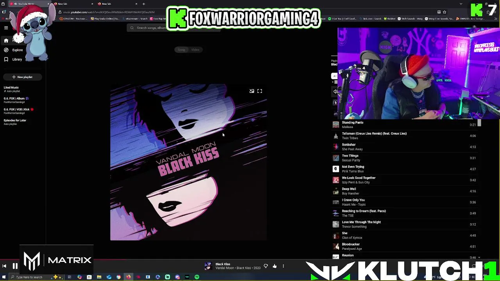This screenshot has width=500, height=281.
Task: Open Library in the sidebar
Action: pos(17,59)
